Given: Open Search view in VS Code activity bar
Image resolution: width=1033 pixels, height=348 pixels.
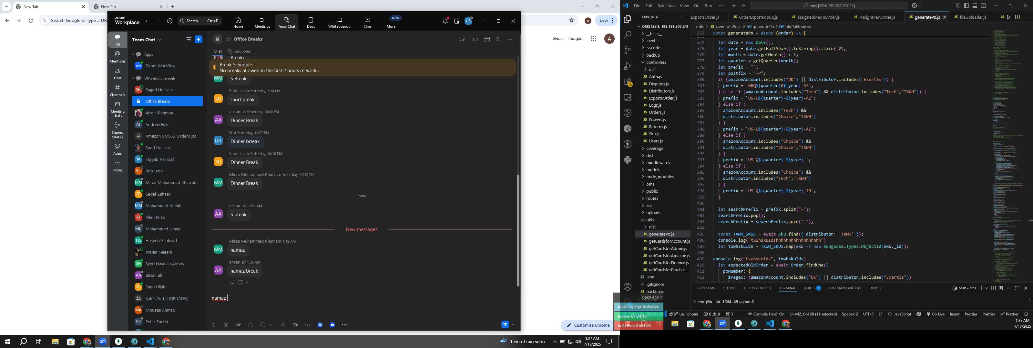Looking at the screenshot, I should pos(628,35).
